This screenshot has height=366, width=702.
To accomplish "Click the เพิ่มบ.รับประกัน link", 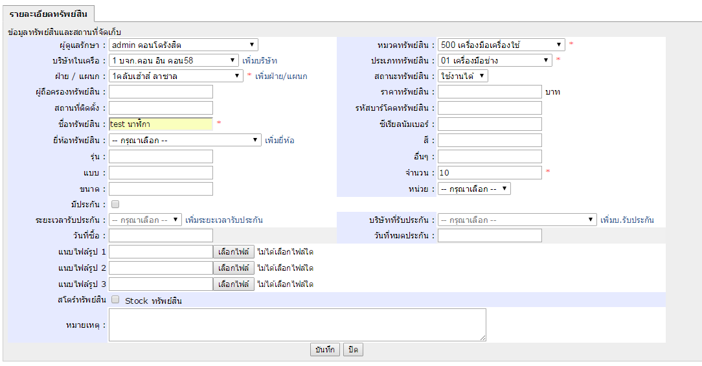I will tap(627, 220).
